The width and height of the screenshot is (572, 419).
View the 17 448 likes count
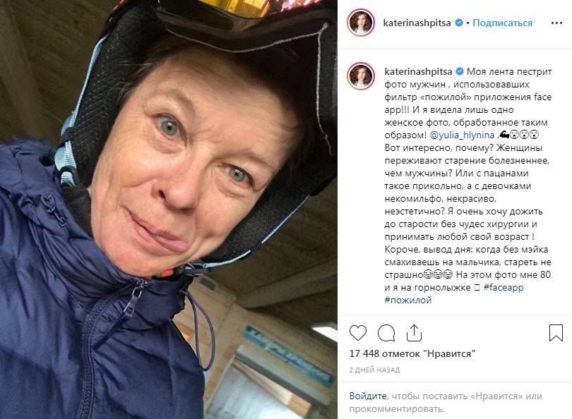coord(412,353)
